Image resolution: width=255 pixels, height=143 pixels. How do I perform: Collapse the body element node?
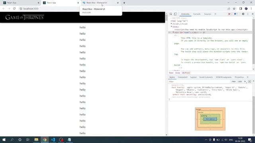[171, 27]
